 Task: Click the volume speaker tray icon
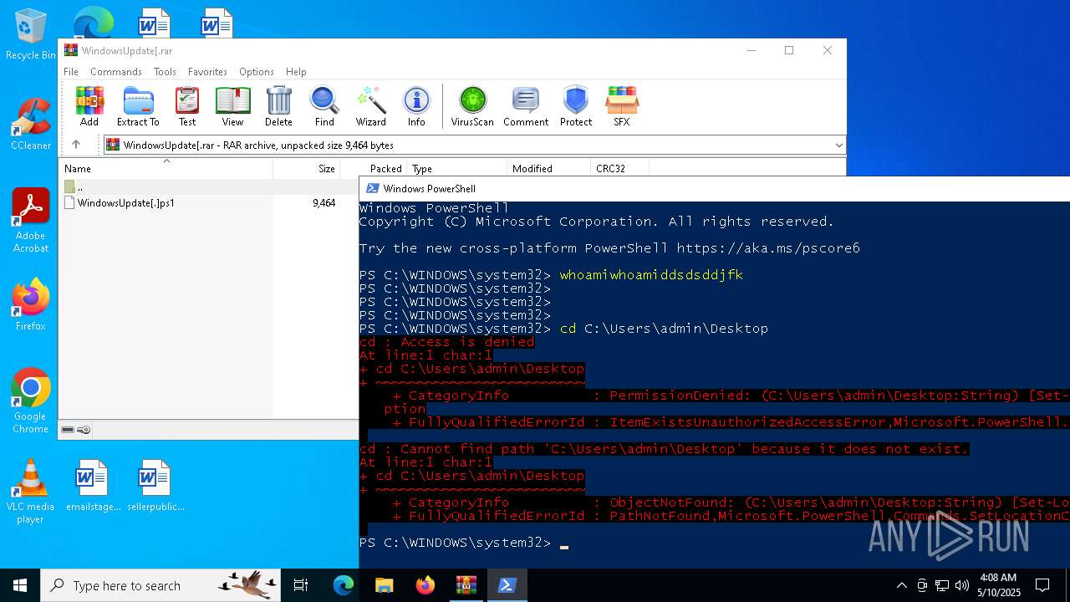pyautogui.click(x=962, y=585)
